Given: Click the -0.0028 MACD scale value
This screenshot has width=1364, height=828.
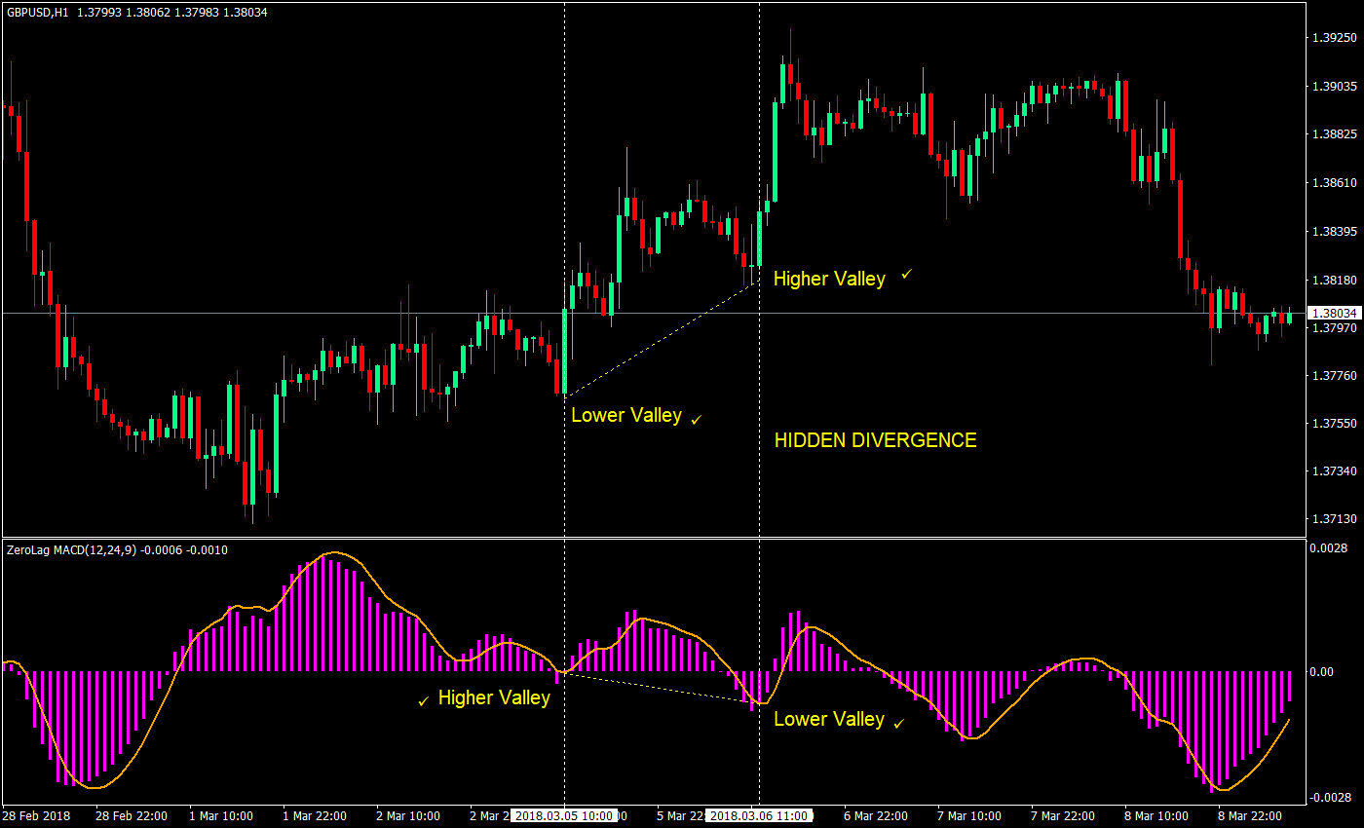Looking at the screenshot, I should point(1333,797).
